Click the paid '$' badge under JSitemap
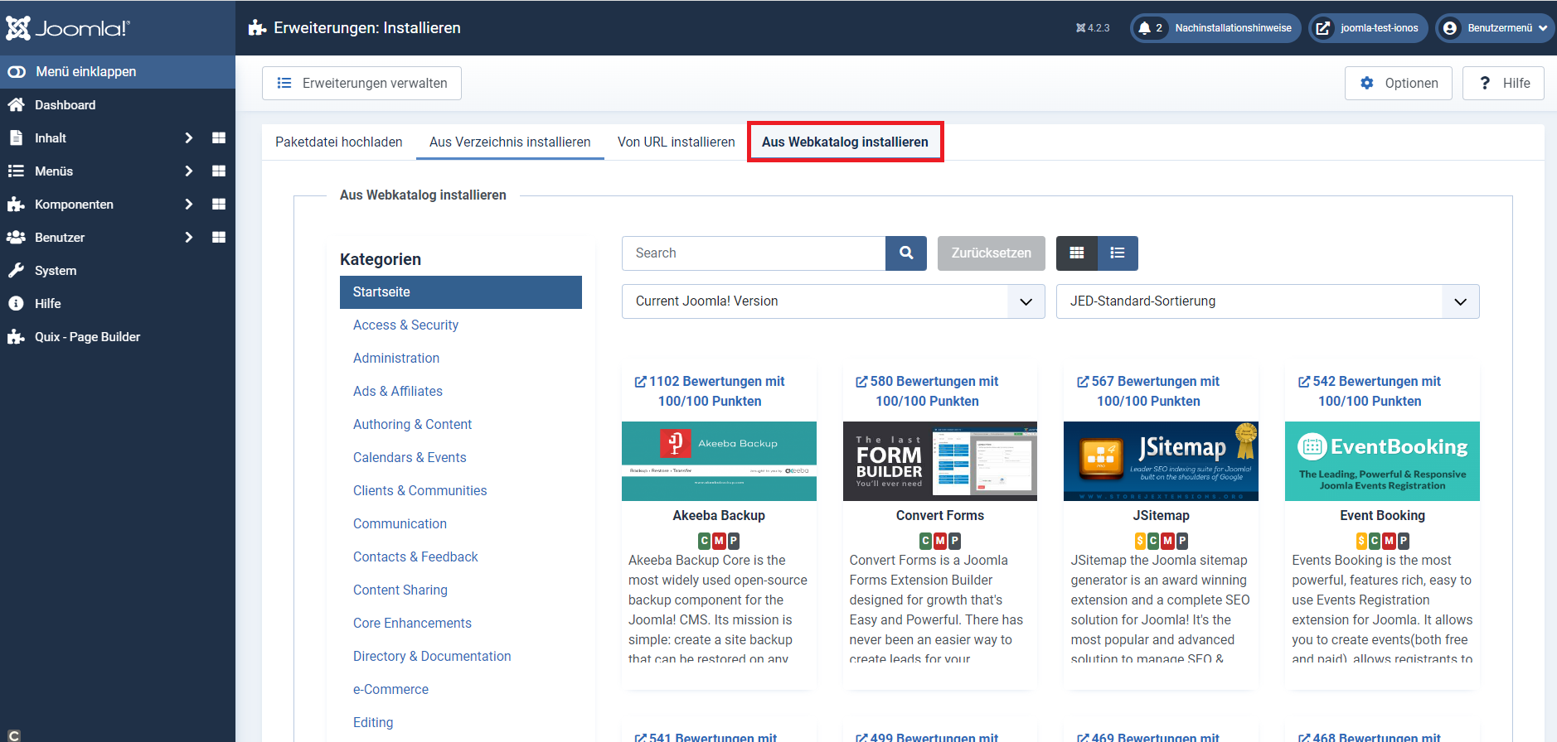1557x742 pixels. [1140, 541]
